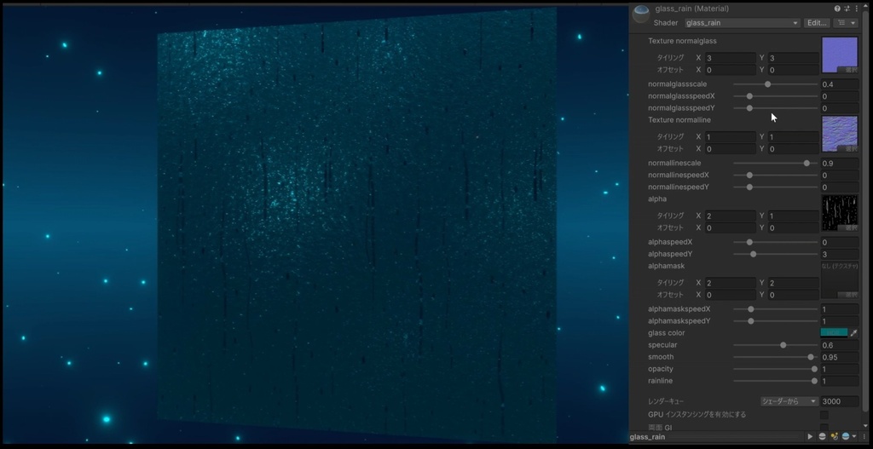Screen dimensions: 873x449
Task: Edit normalline tiling X field
Action: pyautogui.click(x=730, y=137)
